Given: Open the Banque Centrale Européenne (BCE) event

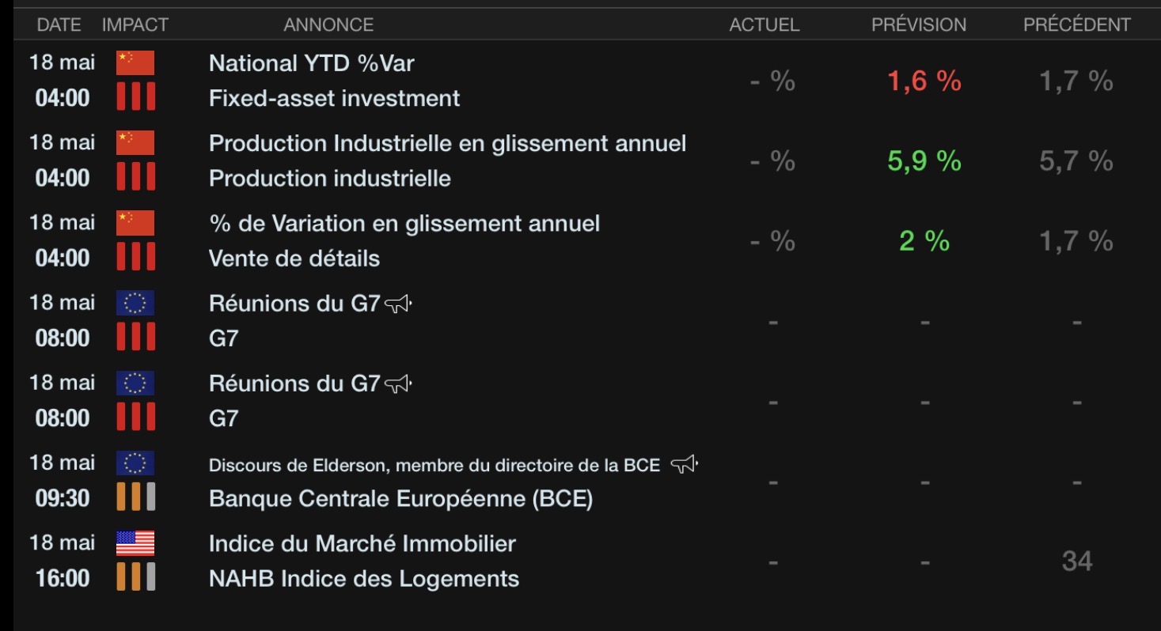Looking at the screenshot, I should (x=400, y=499).
